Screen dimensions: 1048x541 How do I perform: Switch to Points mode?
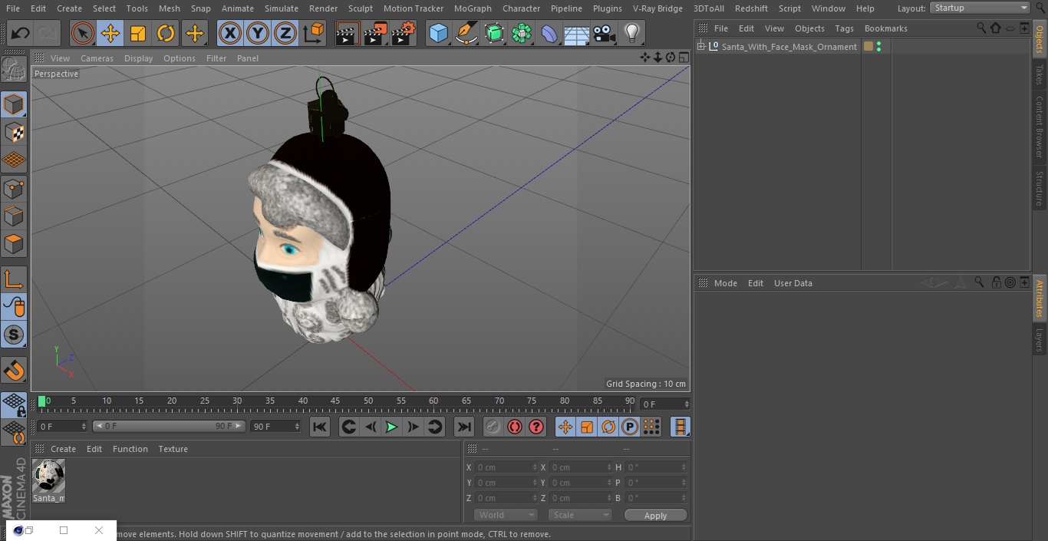14,188
